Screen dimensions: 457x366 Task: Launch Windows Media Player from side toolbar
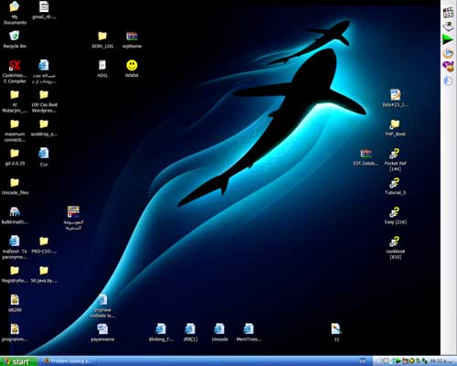coord(448,53)
